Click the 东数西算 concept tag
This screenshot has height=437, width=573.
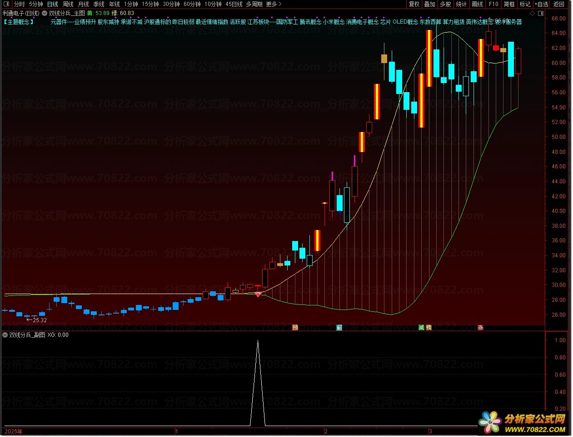(430, 22)
